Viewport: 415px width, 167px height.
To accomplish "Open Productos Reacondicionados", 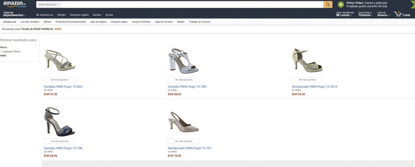I will (71, 22).
